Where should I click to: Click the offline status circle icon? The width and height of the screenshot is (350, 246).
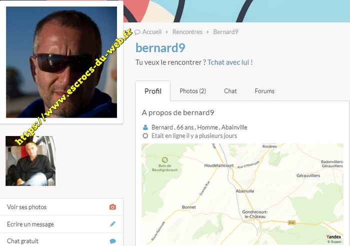coord(145,135)
